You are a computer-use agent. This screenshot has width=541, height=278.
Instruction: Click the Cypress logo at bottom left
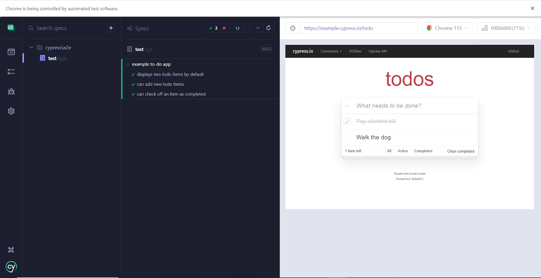(11, 267)
